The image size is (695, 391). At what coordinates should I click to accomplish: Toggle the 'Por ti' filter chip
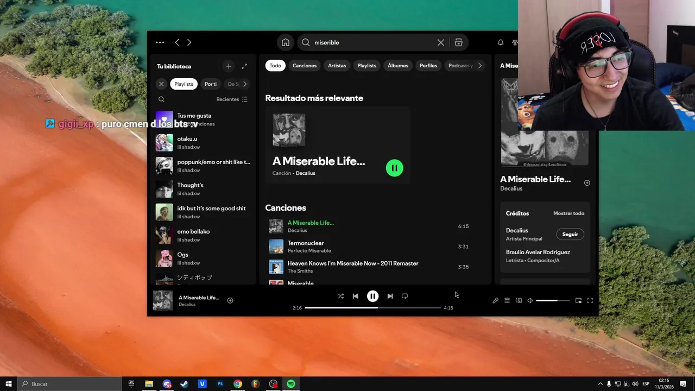(211, 84)
